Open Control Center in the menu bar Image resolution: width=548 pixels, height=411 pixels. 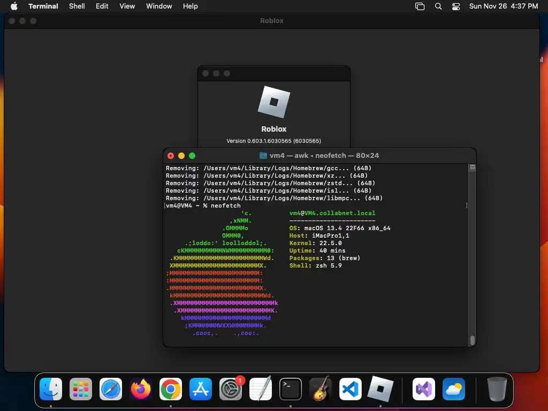(456, 6)
